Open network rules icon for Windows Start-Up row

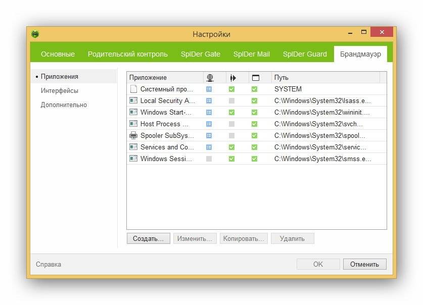pyautogui.click(x=209, y=112)
